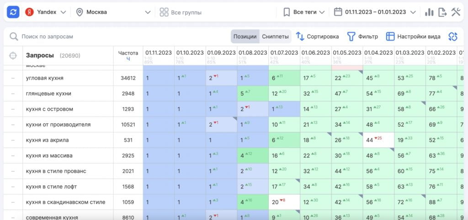Open the Yandex search engine dropdown

click(x=46, y=12)
